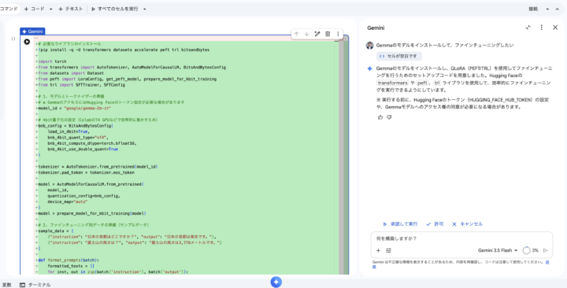Click the 'import torch' code line

coord(52,61)
